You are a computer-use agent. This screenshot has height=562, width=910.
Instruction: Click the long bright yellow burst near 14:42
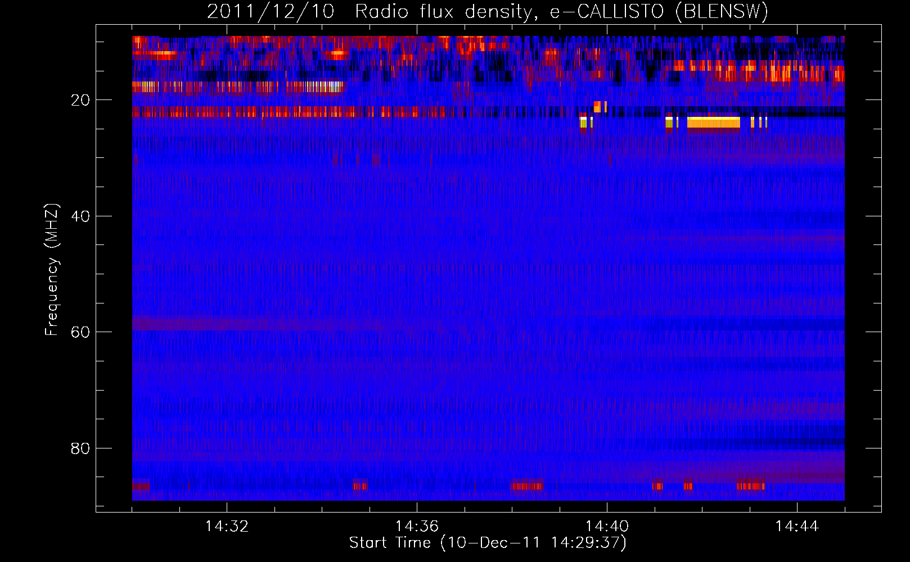[x=714, y=123]
